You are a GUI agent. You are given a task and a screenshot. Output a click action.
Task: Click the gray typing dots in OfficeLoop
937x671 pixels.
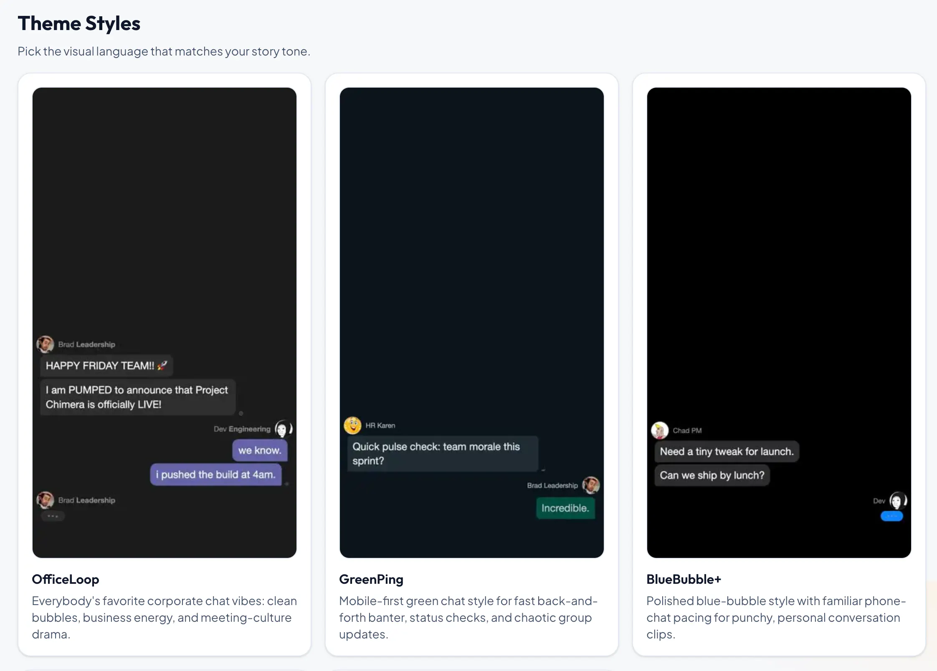click(x=53, y=516)
